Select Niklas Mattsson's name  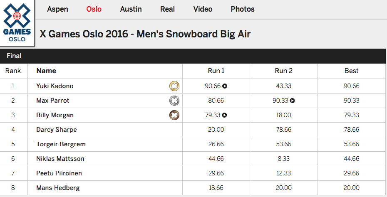61,159
